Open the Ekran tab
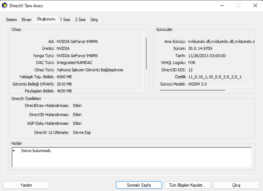The height and width of the screenshot is (191, 263). [27, 20]
